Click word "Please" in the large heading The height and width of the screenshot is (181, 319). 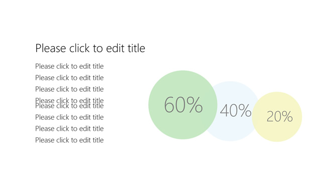coord(51,48)
